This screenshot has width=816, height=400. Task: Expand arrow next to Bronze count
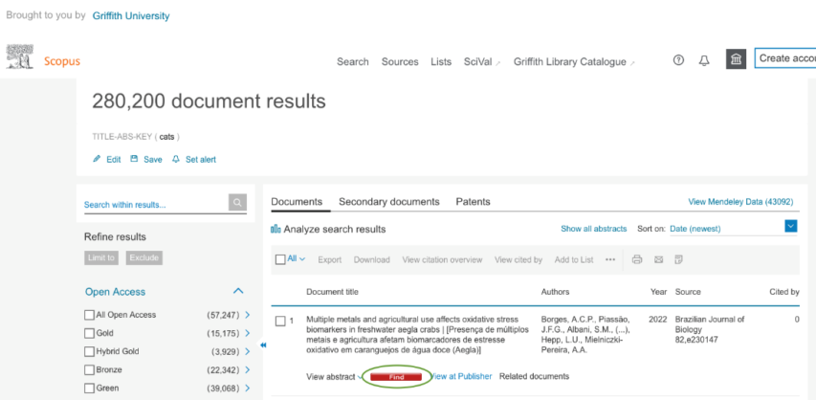[x=247, y=369]
